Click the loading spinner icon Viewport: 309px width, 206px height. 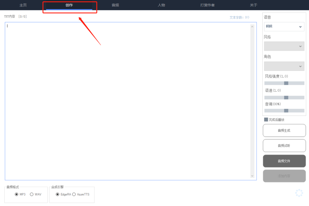(299, 193)
